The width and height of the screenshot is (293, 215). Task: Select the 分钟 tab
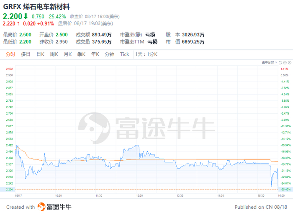[110, 54]
